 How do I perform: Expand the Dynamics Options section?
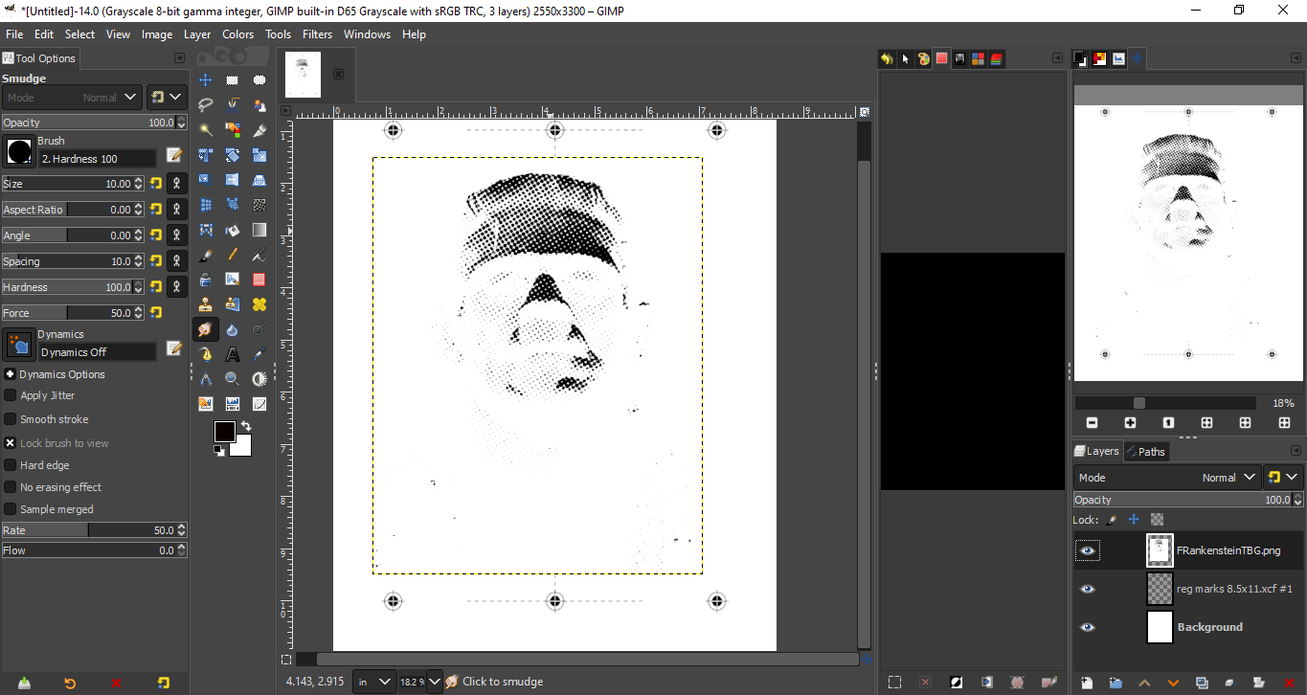tap(10, 374)
